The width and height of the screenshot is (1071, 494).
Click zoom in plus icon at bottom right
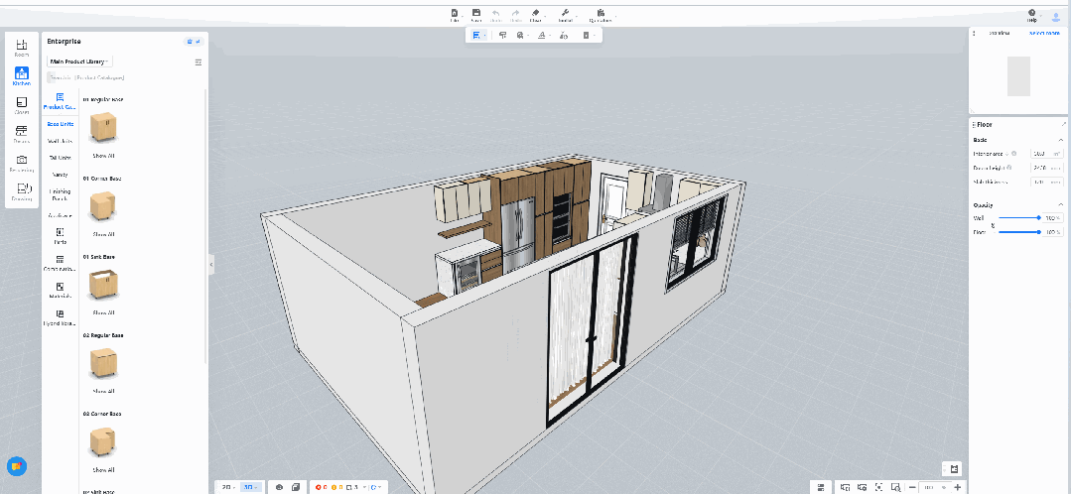click(957, 487)
